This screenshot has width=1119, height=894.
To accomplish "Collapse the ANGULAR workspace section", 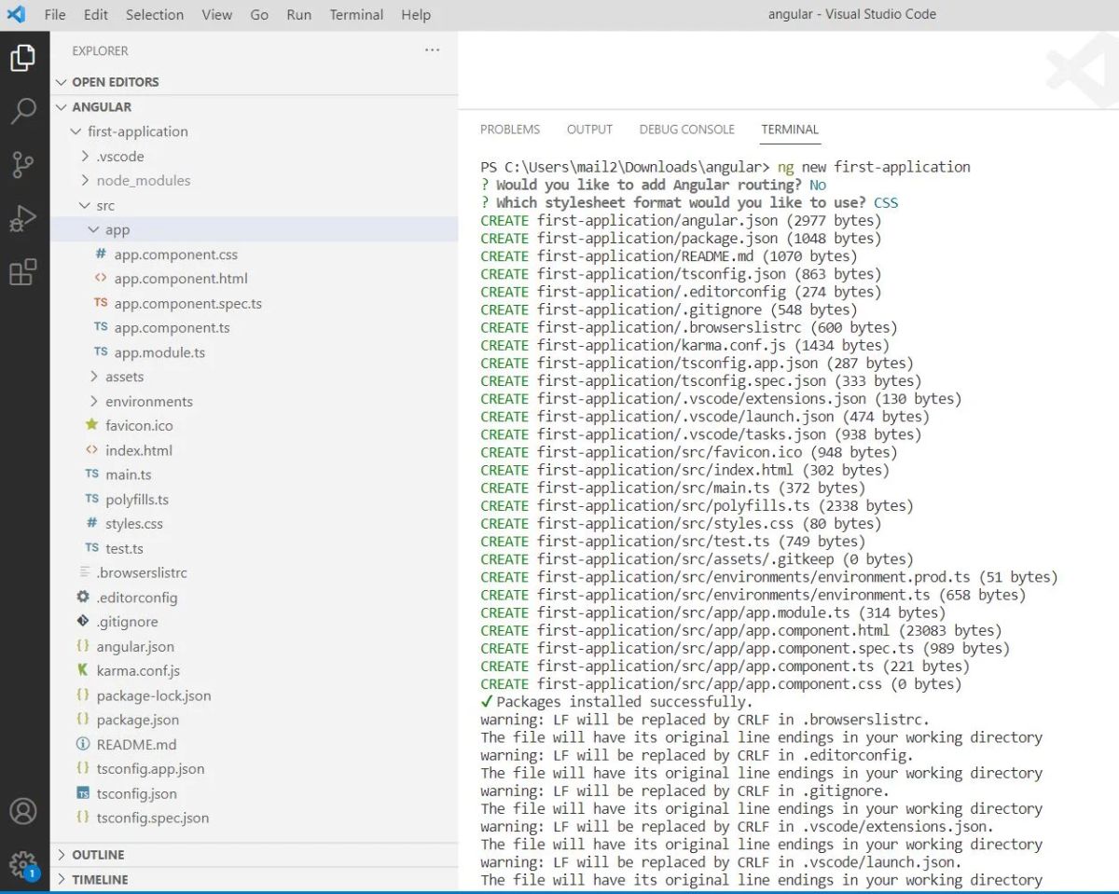I will point(254,106).
